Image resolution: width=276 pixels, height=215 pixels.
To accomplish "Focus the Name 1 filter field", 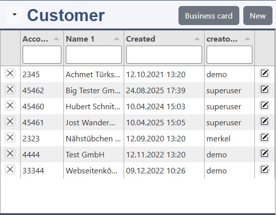I will (x=94, y=55).
